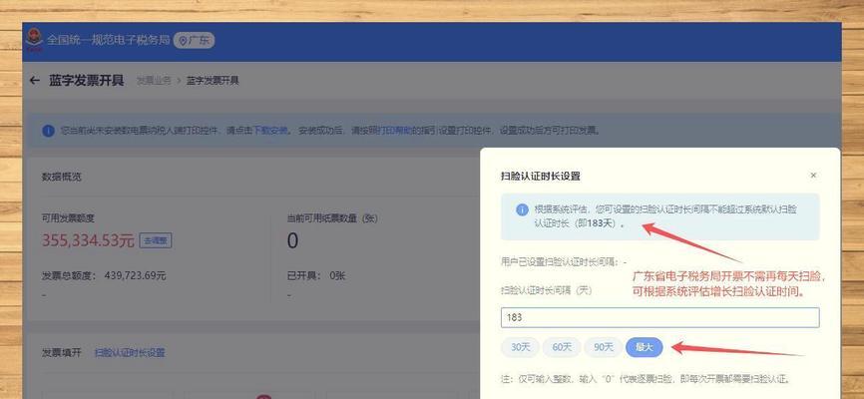Open the 广东 location selector
This screenshot has height=399, width=864.
(x=194, y=40)
